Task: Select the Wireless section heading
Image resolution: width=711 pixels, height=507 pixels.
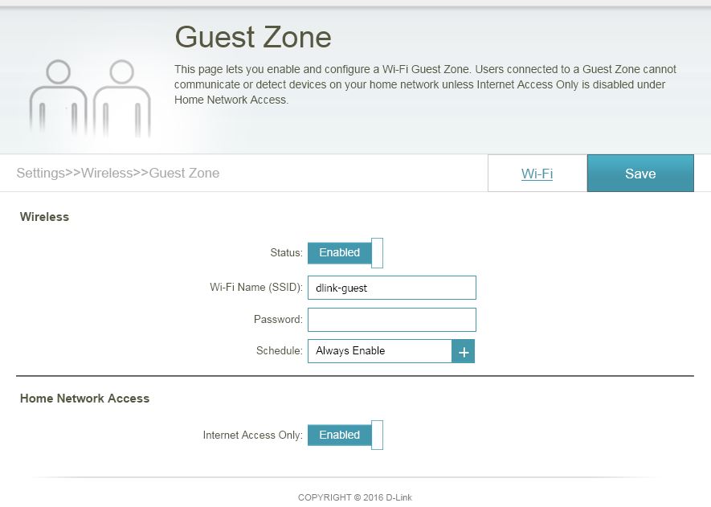Action: (44, 217)
